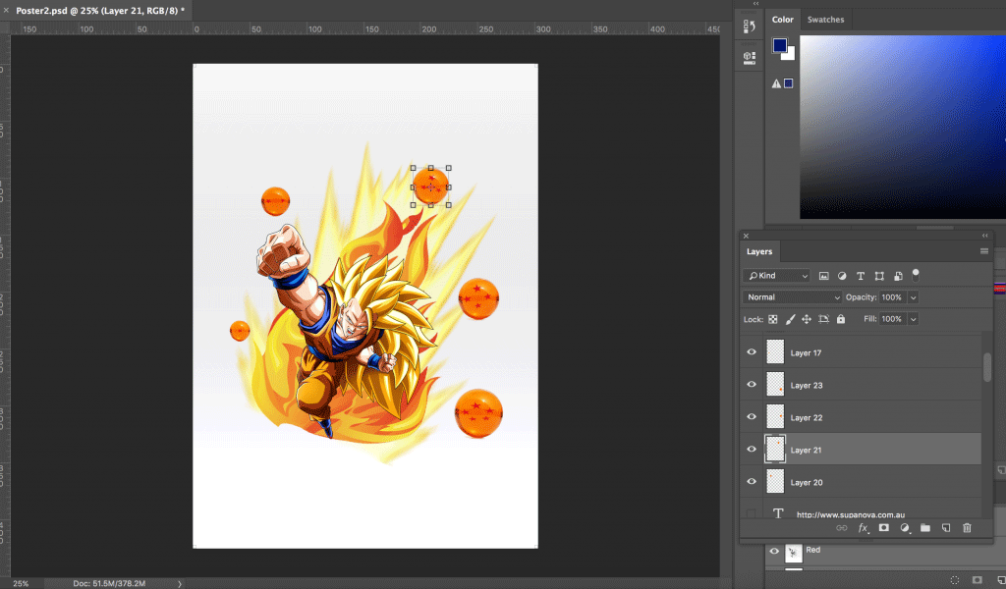
Task: Add a layer mask using the mask icon
Action: 884,528
